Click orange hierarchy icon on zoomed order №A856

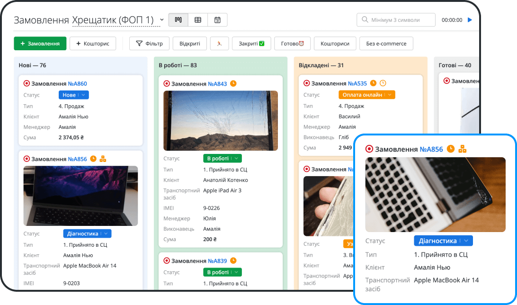(463, 149)
